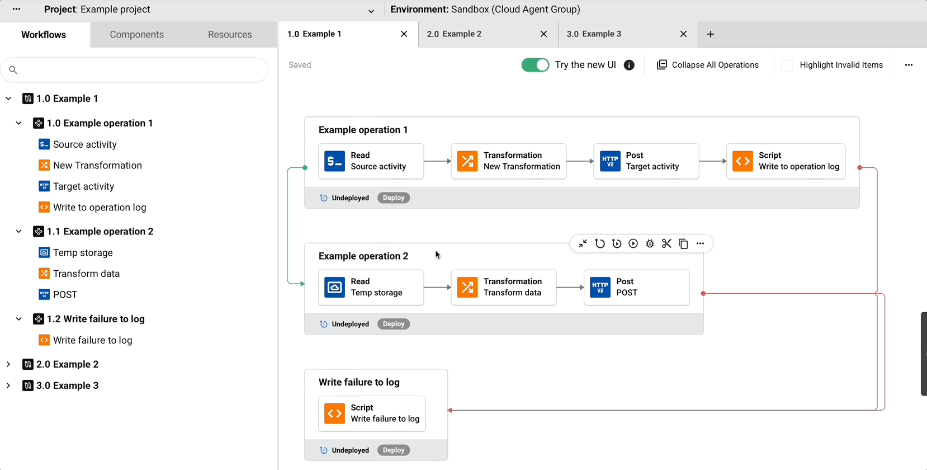Close the 3.0 Example 3 tab

tap(683, 34)
